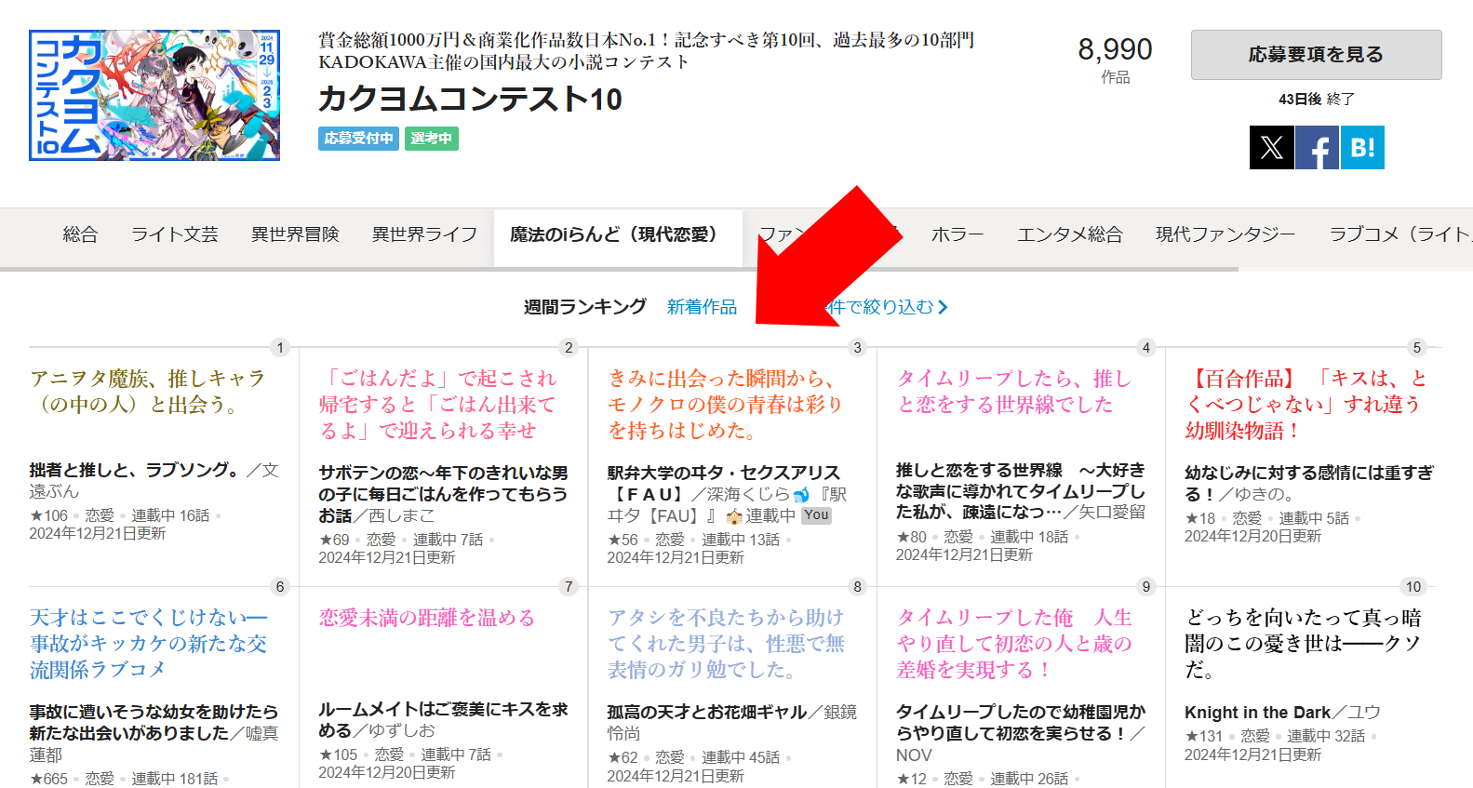Show 新着作品 listing
This screenshot has width=1473, height=788.
(702, 307)
